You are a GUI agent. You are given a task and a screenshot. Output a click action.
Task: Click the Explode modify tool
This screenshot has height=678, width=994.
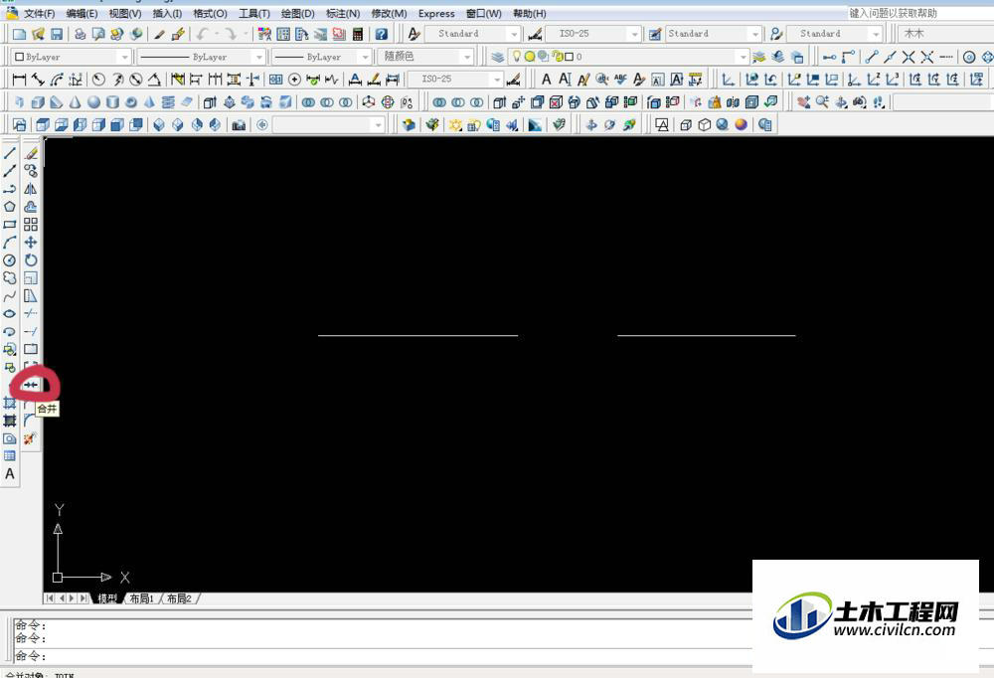(31, 438)
